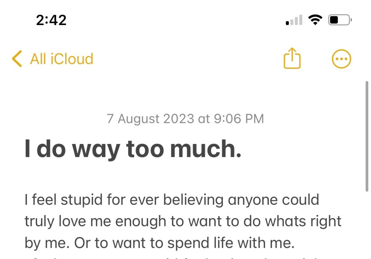Screen dimensions: 371x259
Task: Tap the battery indicator icon
Action: click(340, 20)
